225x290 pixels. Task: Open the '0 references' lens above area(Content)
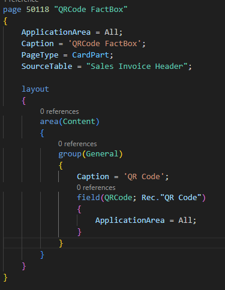point(59,111)
